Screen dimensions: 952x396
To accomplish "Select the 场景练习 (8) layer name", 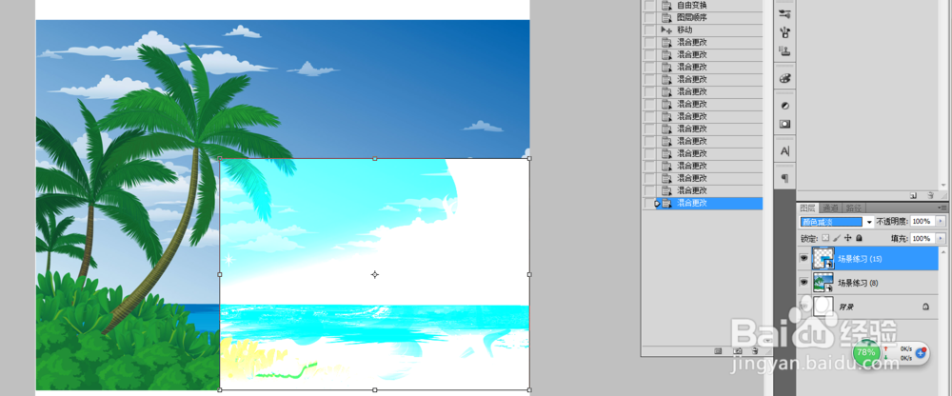I will tap(858, 283).
